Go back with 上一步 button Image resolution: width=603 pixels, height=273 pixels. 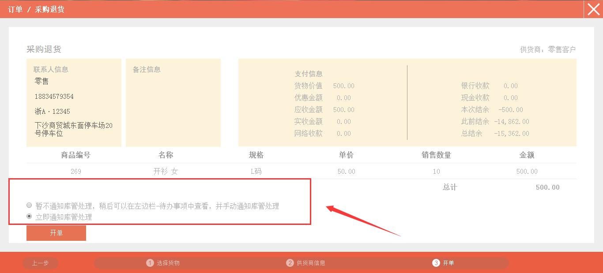point(40,263)
